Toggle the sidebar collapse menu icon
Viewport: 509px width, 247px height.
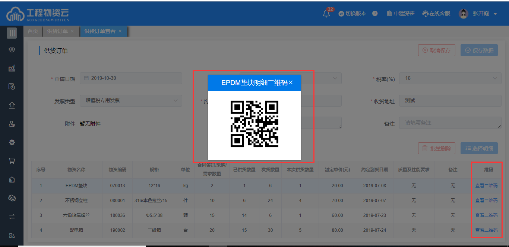coord(12,33)
